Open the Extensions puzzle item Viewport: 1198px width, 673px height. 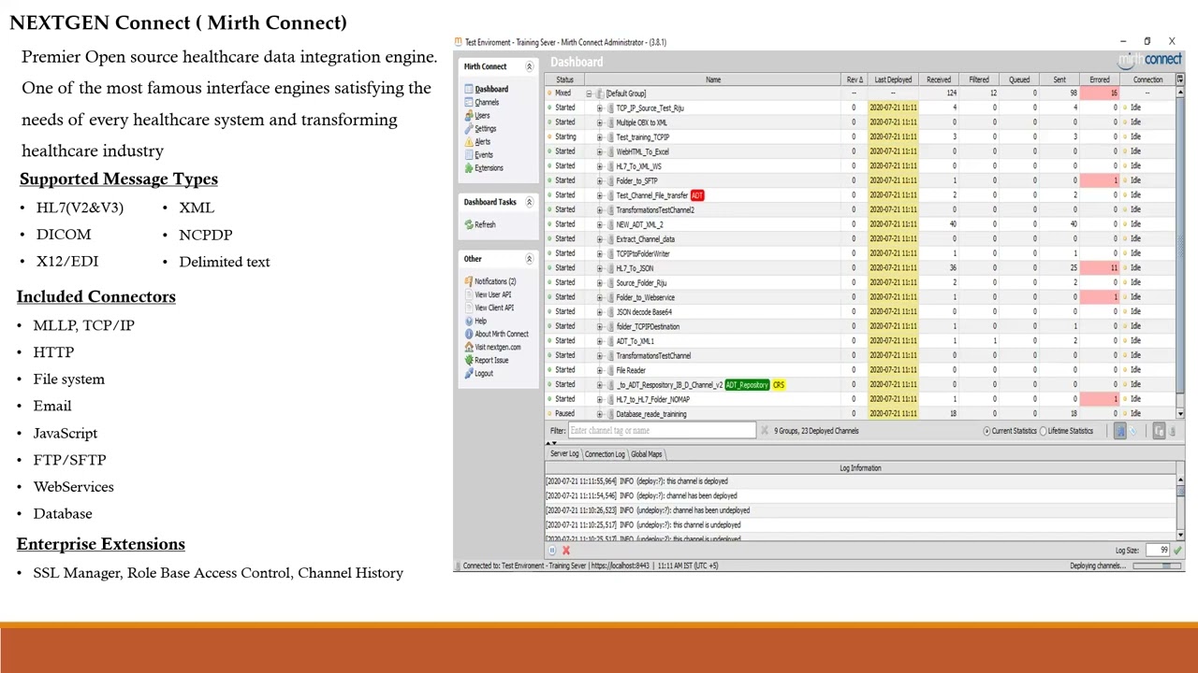[485, 167]
